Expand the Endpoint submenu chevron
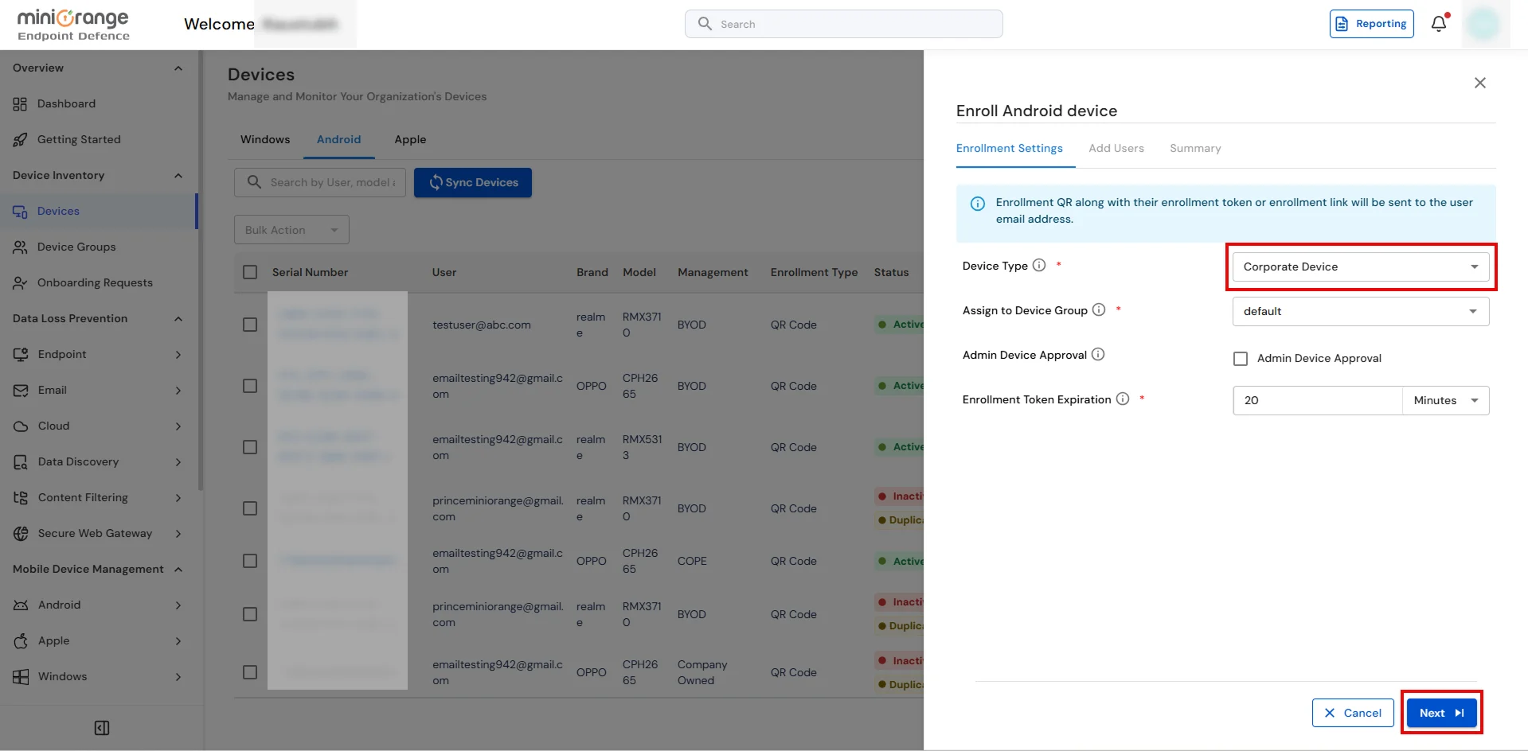 coord(178,355)
